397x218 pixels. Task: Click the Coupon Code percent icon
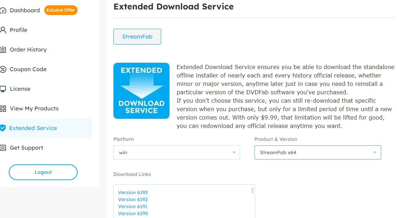point(3,69)
